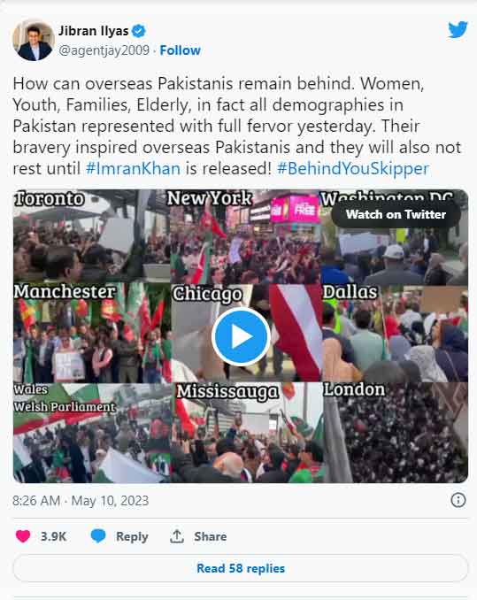Click the London video panel
This screenshot has width=477, height=600.
click(395, 433)
